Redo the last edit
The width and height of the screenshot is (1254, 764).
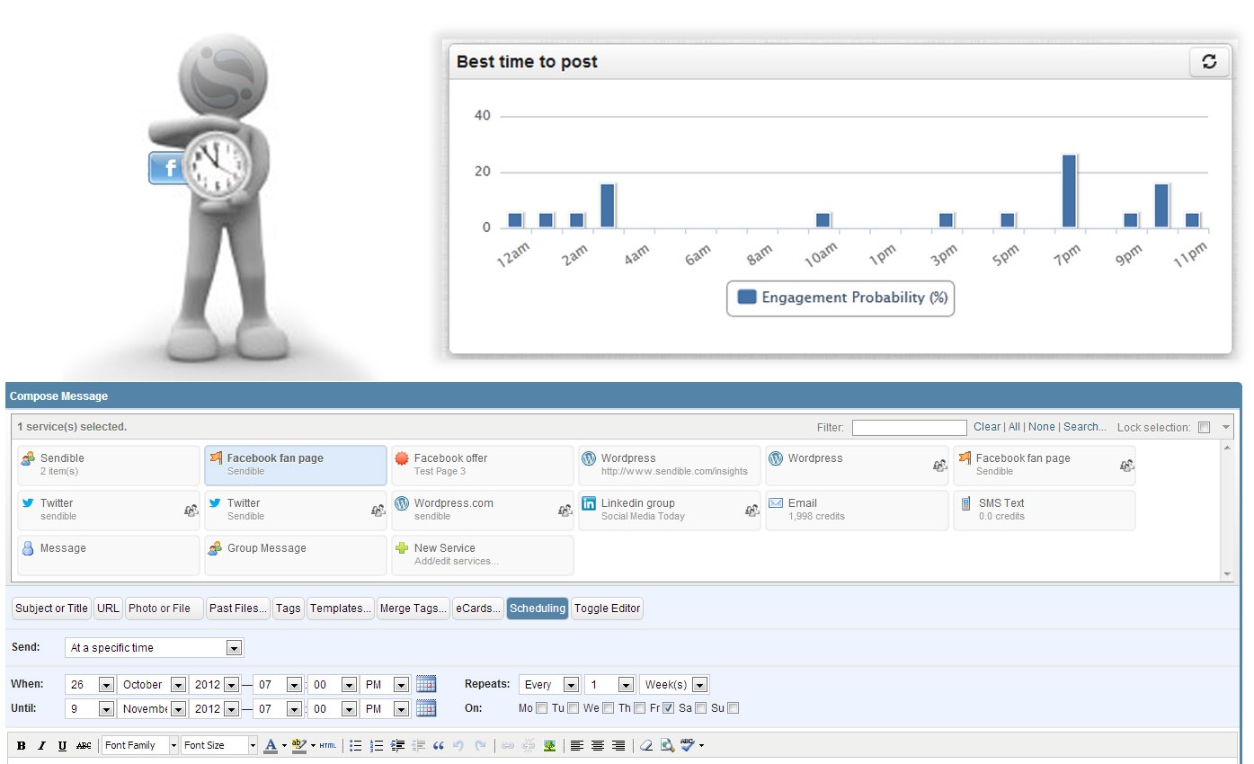point(480,745)
